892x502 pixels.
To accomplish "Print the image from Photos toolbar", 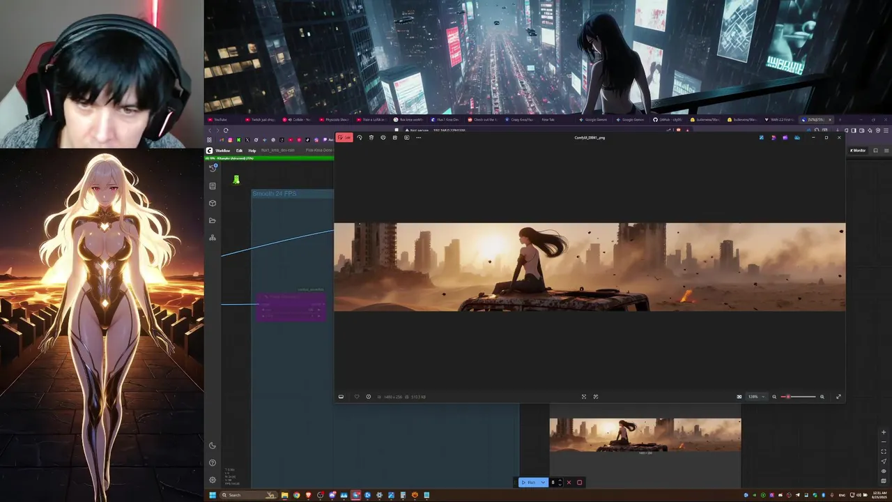I will click(x=383, y=137).
